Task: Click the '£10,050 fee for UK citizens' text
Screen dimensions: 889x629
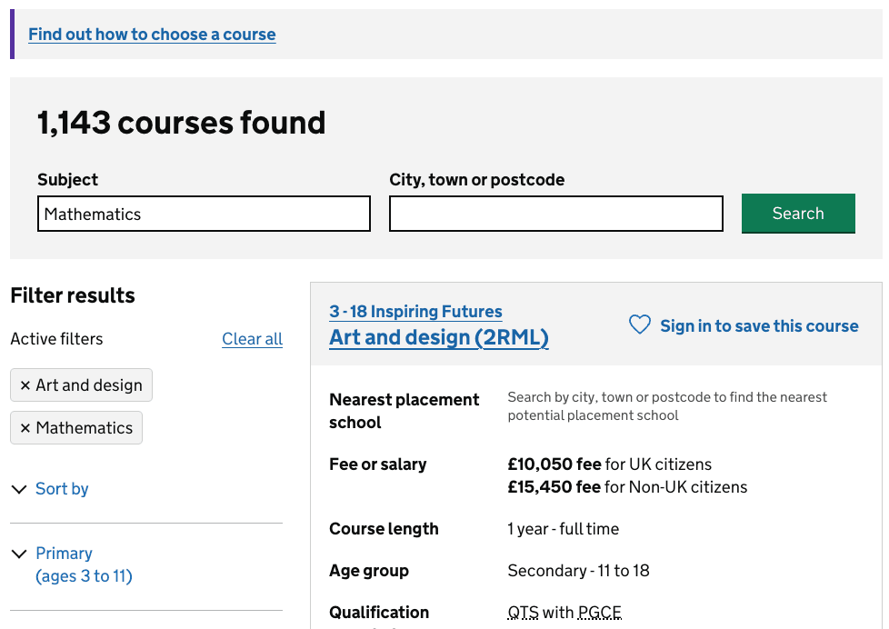Action: point(610,464)
